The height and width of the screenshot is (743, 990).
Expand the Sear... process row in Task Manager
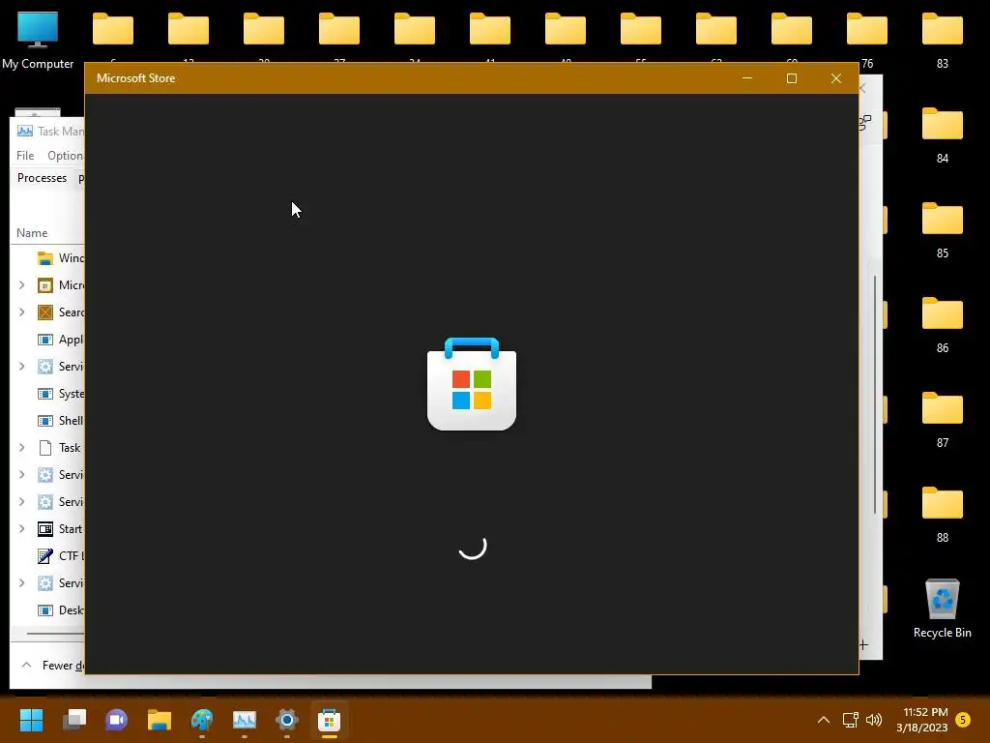tap(21, 312)
